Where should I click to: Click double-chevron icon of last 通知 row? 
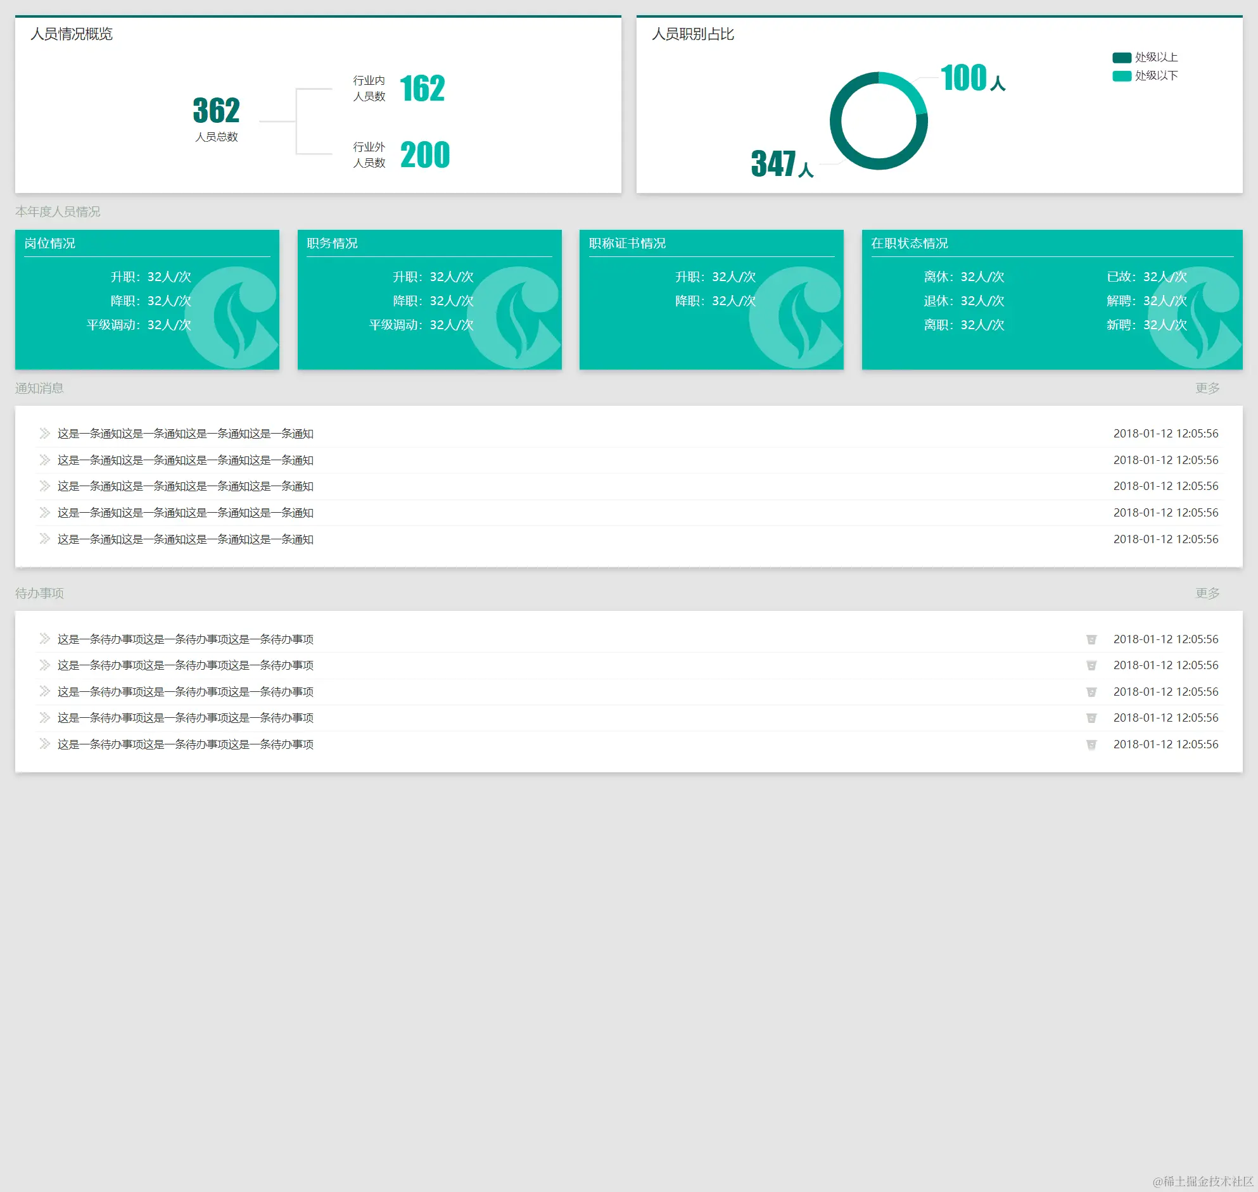click(x=44, y=539)
